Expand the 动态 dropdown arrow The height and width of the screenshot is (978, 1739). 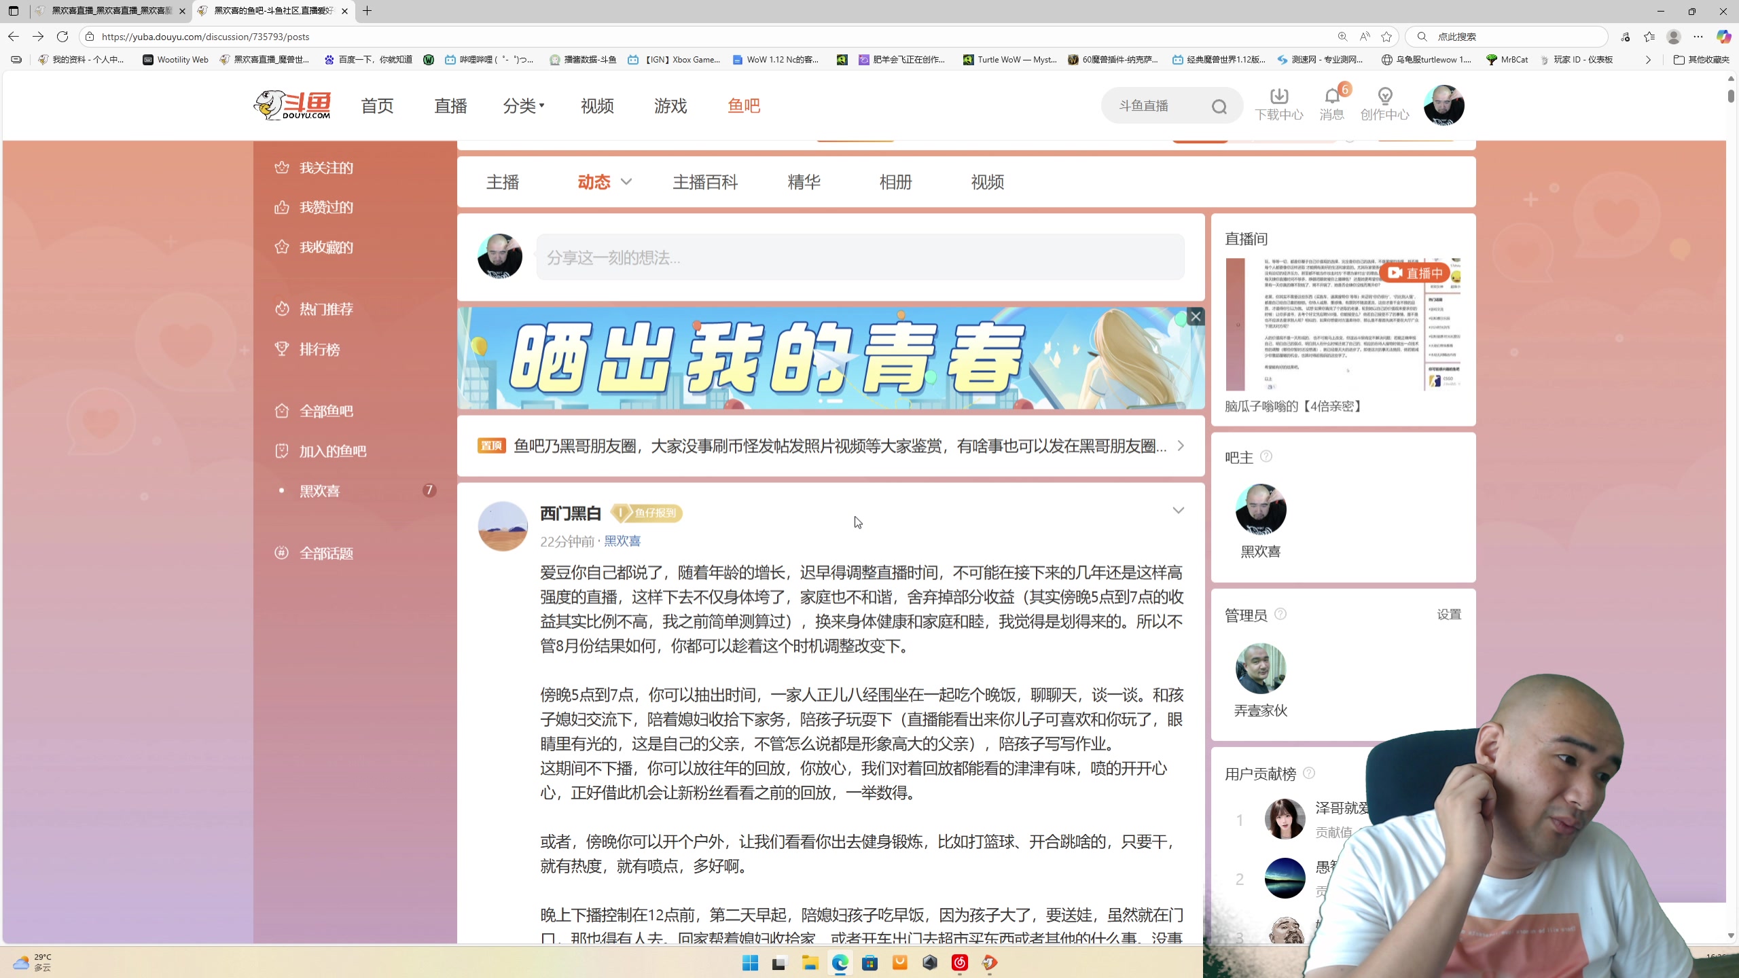tap(626, 182)
